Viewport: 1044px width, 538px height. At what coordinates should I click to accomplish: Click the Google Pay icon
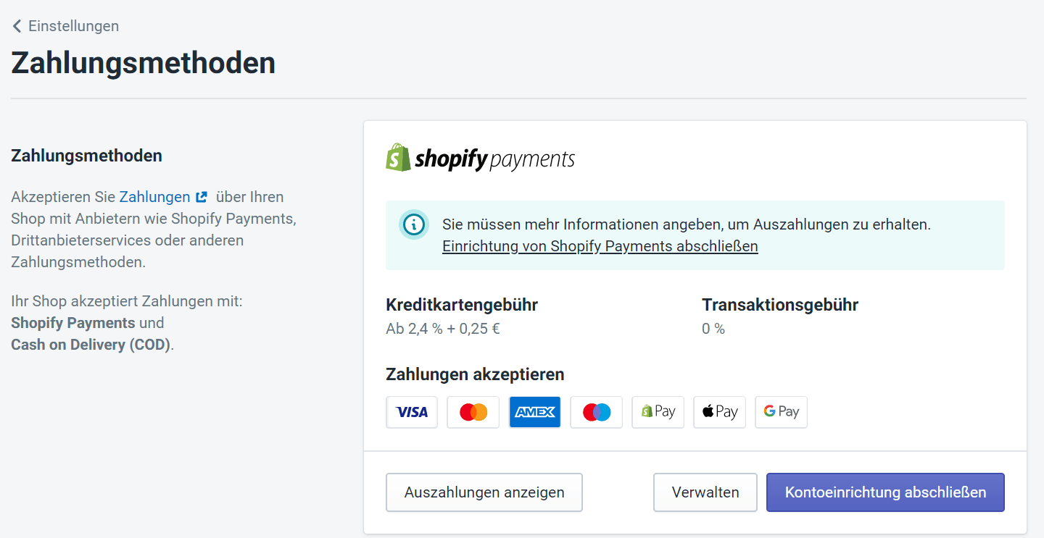[781, 412]
